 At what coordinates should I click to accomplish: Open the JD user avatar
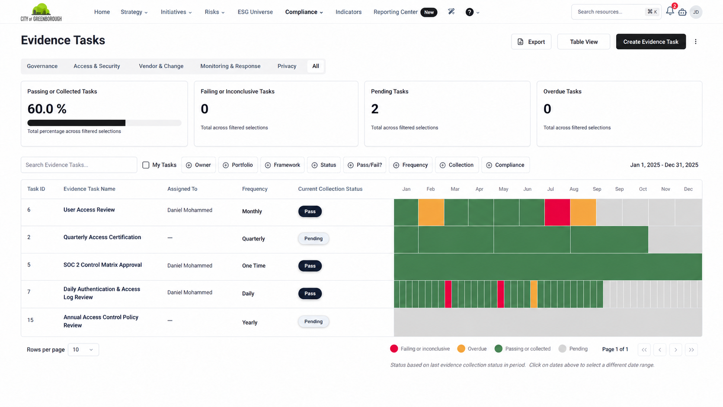pyautogui.click(x=696, y=12)
